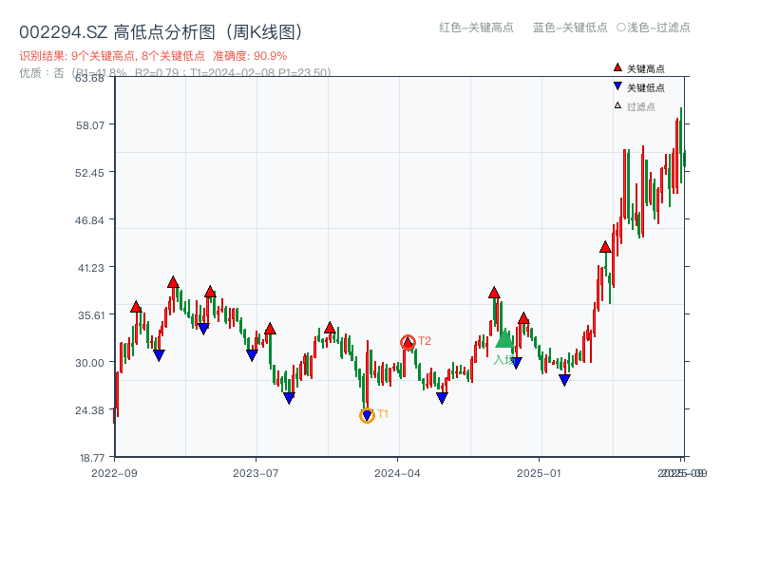760x570 pixels.
Task: Click the 蓝色-关键低点 header legend text
Action: click(x=570, y=28)
